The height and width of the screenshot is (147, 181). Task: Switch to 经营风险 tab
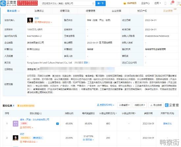click(65, 11)
